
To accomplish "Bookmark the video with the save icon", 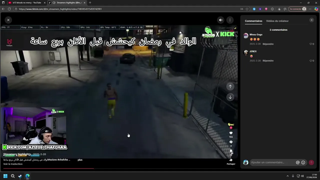I will (x=231, y=151).
